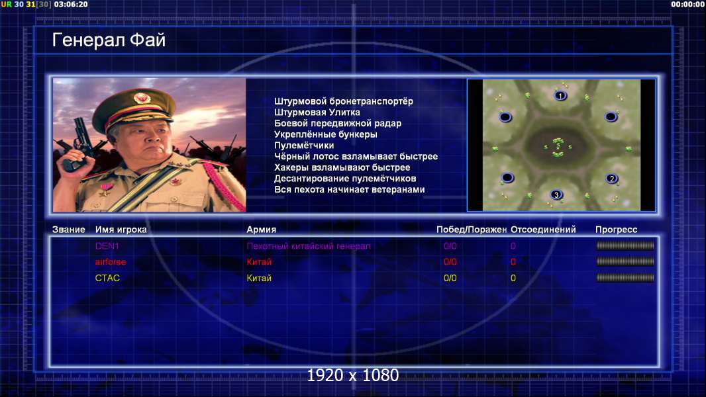Image resolution: width=706 pixels, height=397 pixels.
Task: Click the title 'Генерал Фай'
Action: coord(109,40)
